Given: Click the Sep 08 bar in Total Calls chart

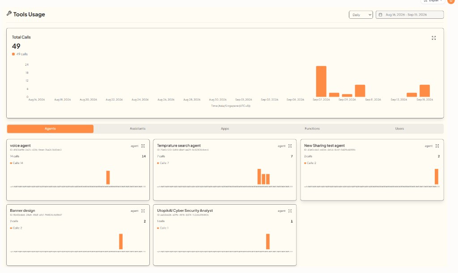Looking at the screenshot, I should 334,95.
